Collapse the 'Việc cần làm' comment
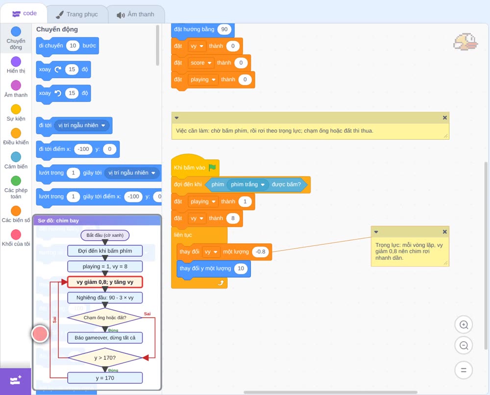The height and width of the screenshot is (395, 490). (x=176, y=118)
